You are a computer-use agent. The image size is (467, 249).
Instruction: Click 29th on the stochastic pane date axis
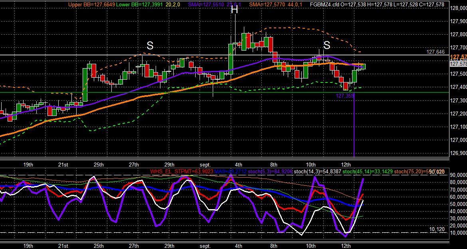click(x=169, y=246)
